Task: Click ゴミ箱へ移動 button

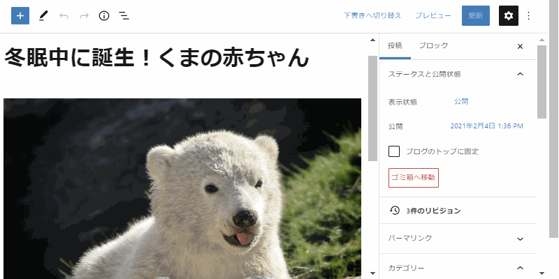Action: pos(414,178)
